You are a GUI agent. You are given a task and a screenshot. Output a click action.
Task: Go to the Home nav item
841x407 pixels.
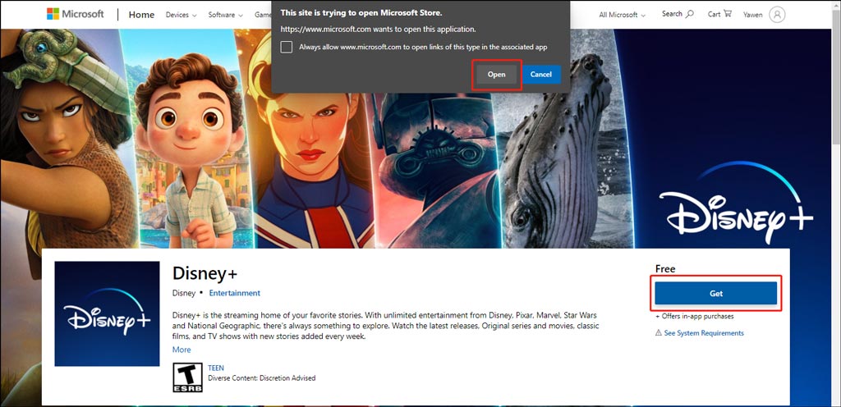[141, 15]
